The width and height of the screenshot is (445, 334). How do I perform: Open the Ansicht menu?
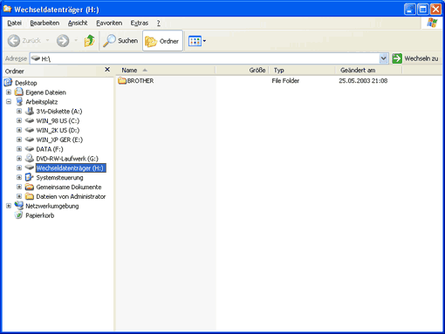click(x=78, y=23)
